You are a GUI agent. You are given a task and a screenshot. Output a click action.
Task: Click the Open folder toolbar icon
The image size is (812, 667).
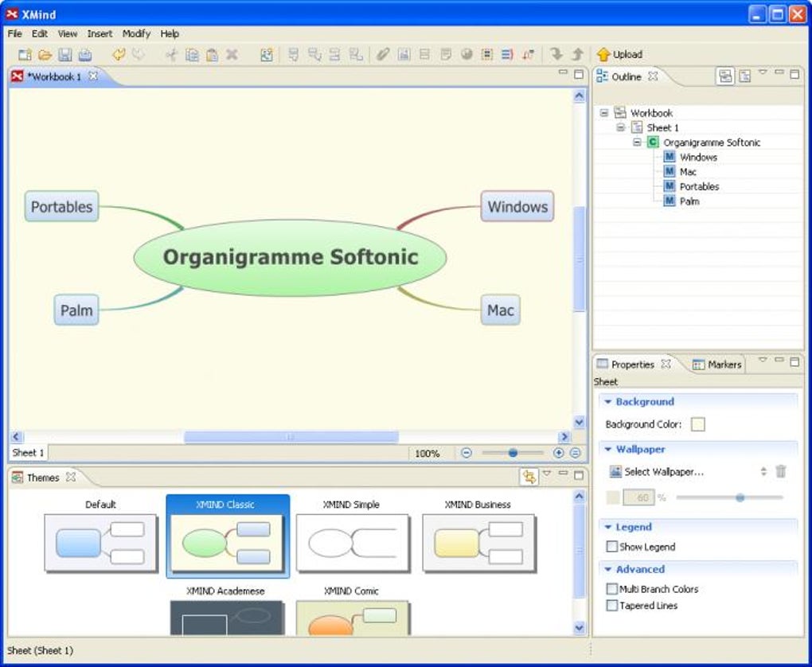click(45, 54)
